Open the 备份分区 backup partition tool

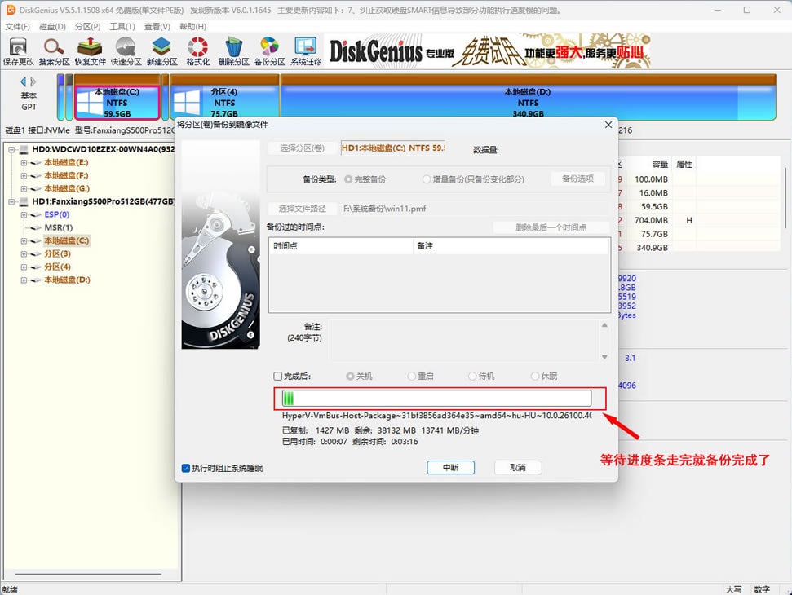pyautogui.click(x=269, y=49)
